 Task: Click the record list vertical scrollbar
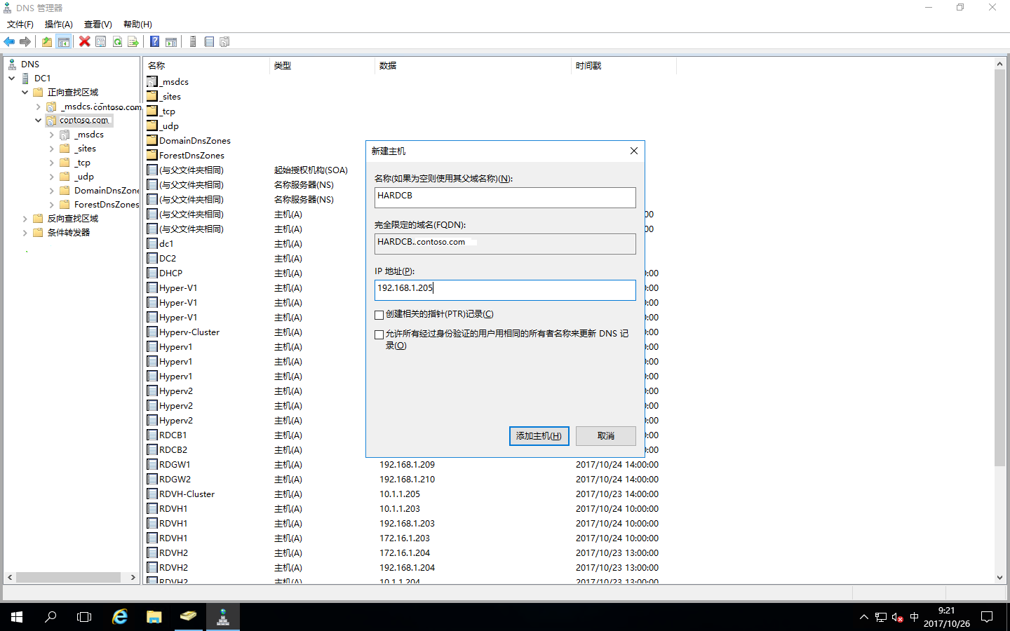tap(999, 266)
